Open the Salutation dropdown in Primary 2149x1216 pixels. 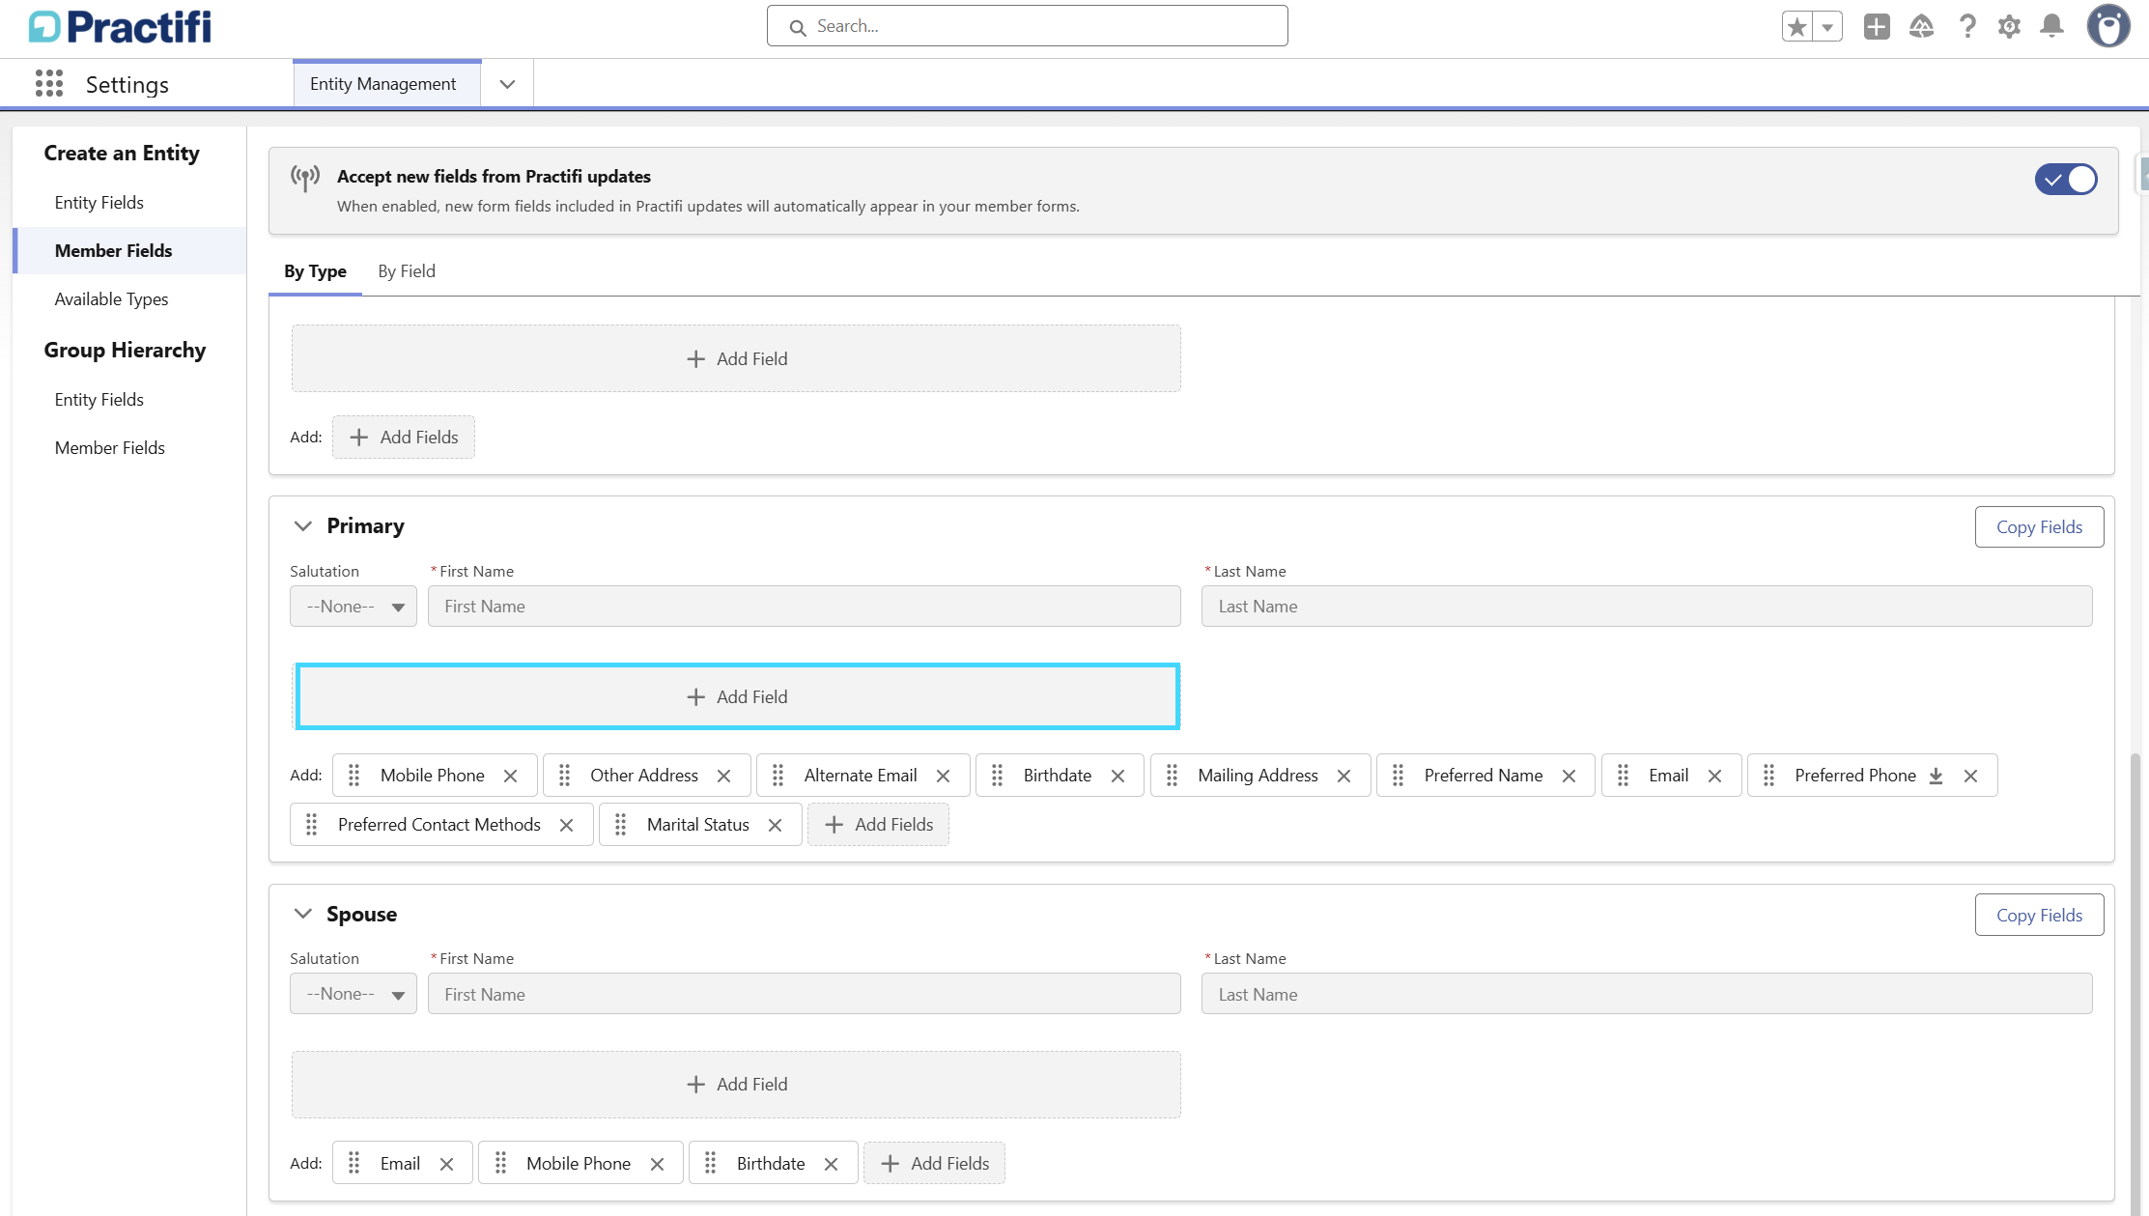[x=353, y=607]
